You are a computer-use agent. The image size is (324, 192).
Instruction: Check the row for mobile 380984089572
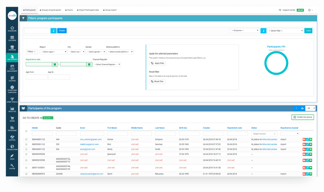pyautogui.click(x=26, y=174)
